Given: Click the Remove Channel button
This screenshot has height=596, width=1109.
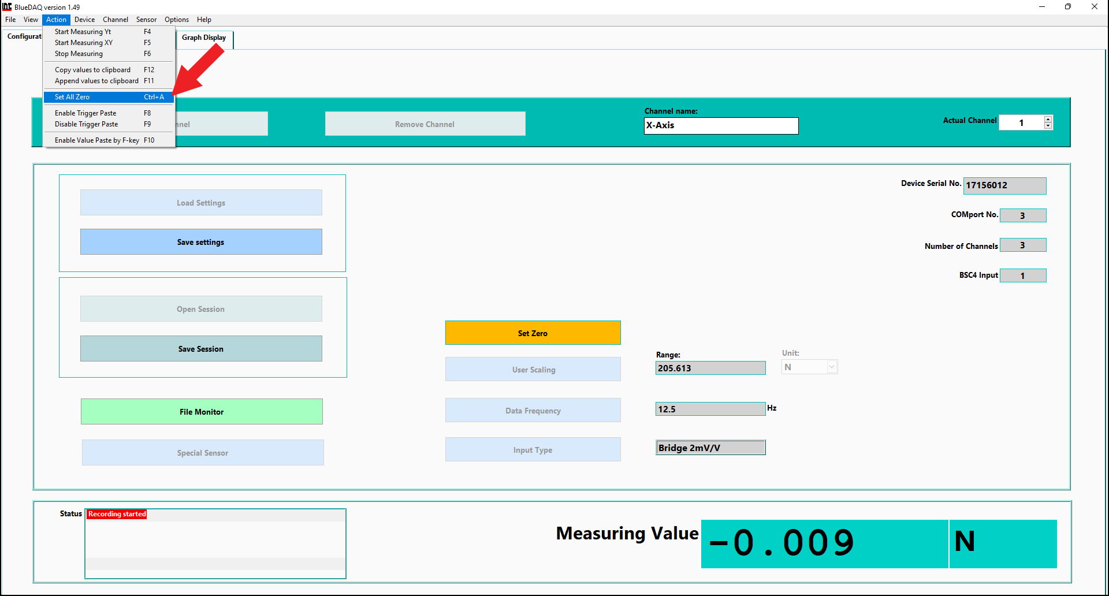Looking at the screenshot, I should click(x=425, y=124).
